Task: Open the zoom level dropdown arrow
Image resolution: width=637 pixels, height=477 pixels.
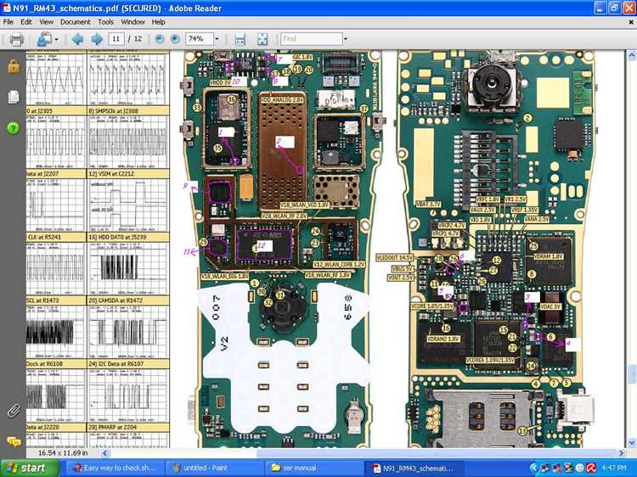Action: click(x=217, y=39)
